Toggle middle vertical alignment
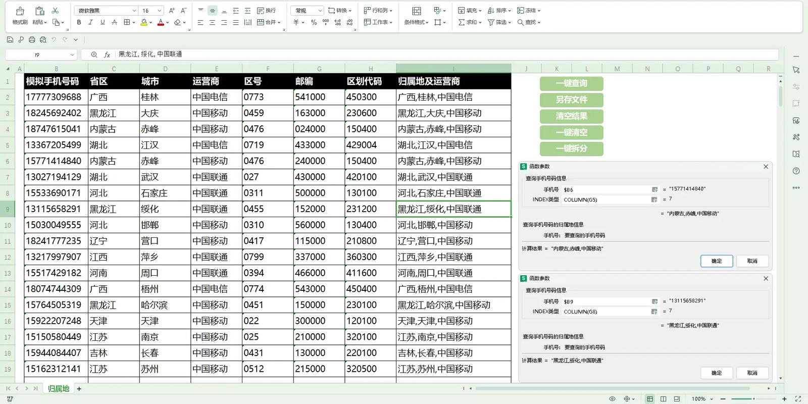 pos(213,11)
